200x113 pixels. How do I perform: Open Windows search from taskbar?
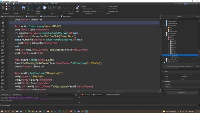click(6, 111)
